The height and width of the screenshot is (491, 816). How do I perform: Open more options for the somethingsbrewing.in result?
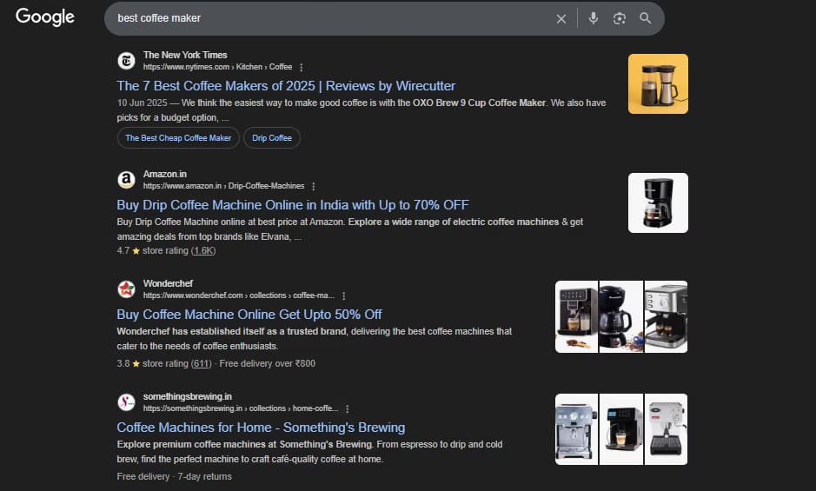click(x=347, y=408)
